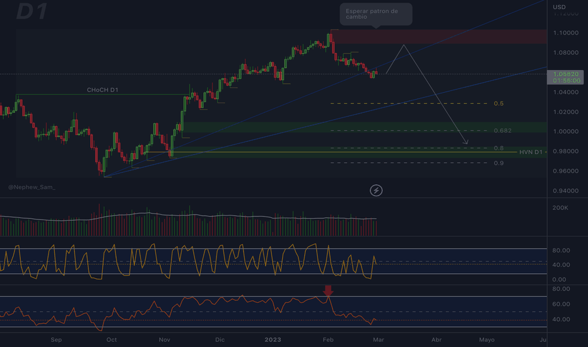The height and width of the screenshot is (347, 588).
Task: Click the 0.98000 price axis label
Action: [566, 151]
